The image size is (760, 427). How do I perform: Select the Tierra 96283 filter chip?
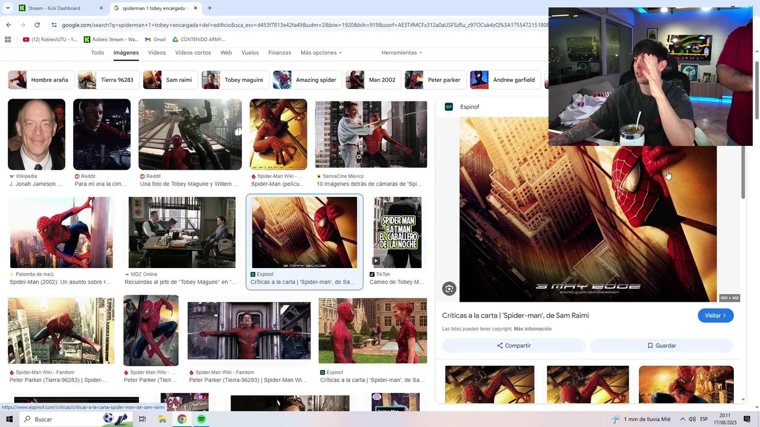(109, 80)
